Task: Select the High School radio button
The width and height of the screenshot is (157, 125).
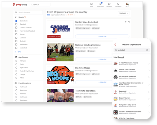Action: tap(16, 68)
